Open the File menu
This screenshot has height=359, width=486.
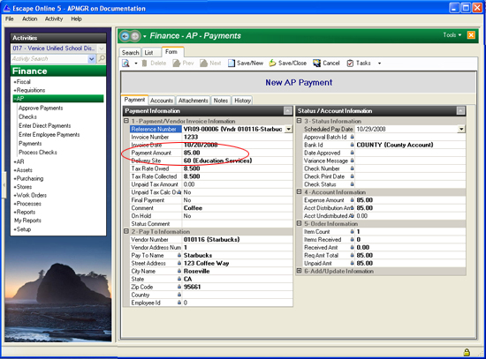(x=10, y=19)
